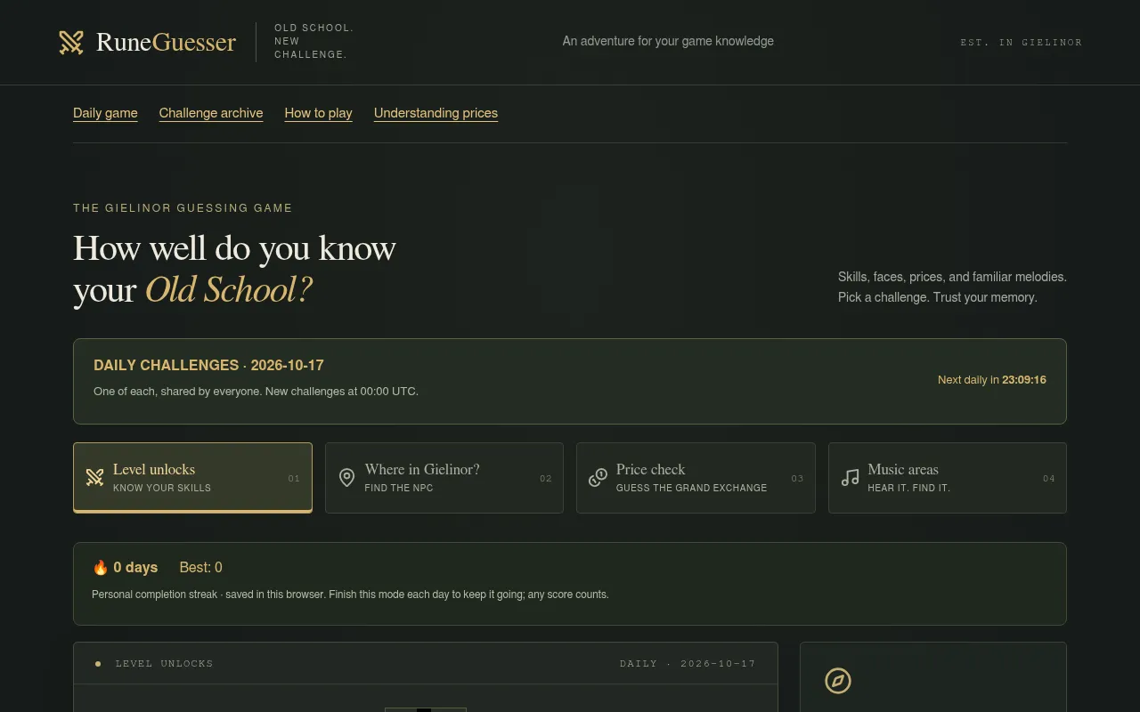Choose the Music areas challenge
Image resolution: width=1140 pixels, height=712 pixels.
pos(948,478)
